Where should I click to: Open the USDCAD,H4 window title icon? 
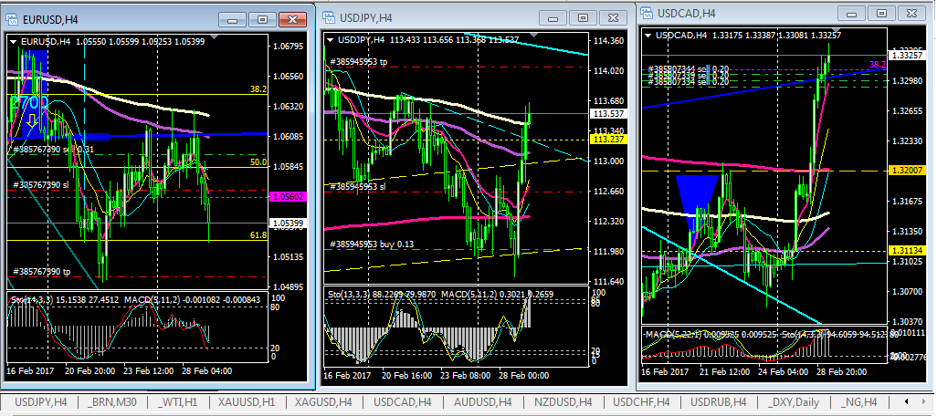tap(647, 13)
